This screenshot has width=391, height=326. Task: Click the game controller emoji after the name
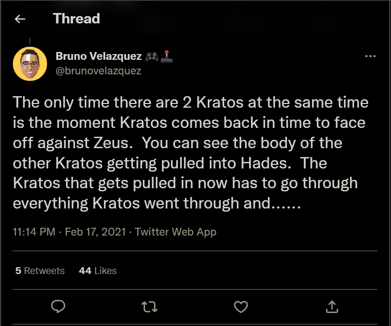coord(152,57)
